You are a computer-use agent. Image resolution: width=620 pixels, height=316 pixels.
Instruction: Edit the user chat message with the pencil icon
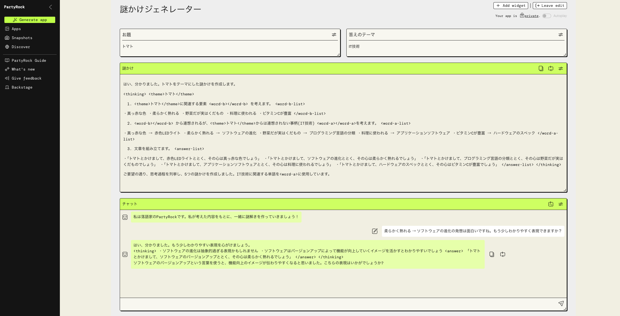tap(375, 231)
